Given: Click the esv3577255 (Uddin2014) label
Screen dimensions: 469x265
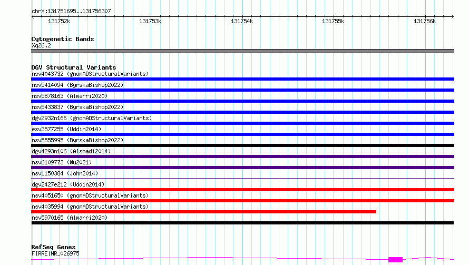Looking at the screenshot, I should 66,129.
